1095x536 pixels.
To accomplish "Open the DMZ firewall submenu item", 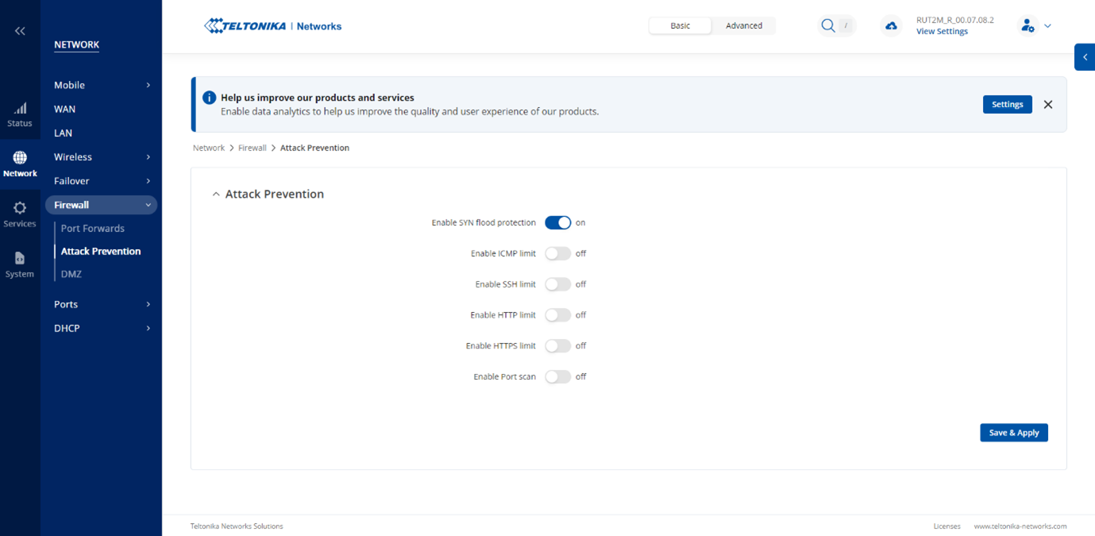I will tap(71, 274).
